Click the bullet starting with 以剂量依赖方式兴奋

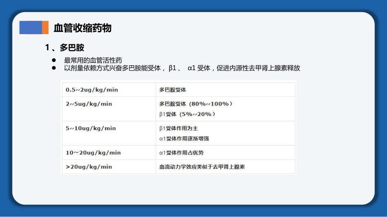pyautogui.click(x=182, y=68)
